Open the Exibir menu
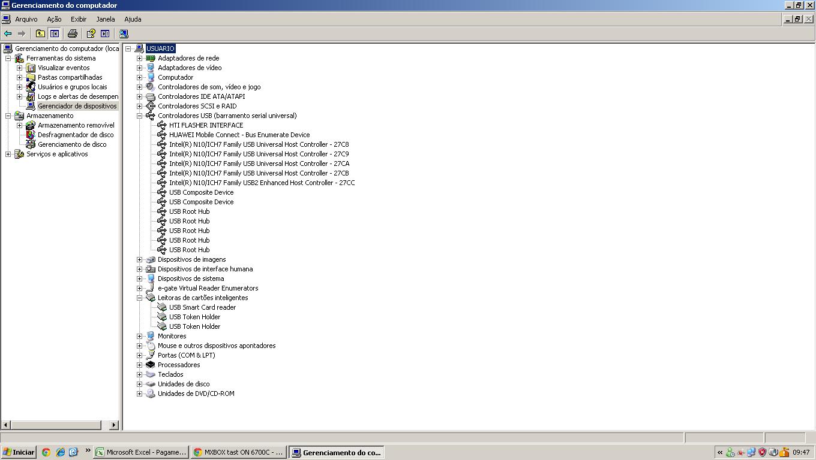Image resolution: width=816 pixels, height=460 pixels. (x=79, y=19)
